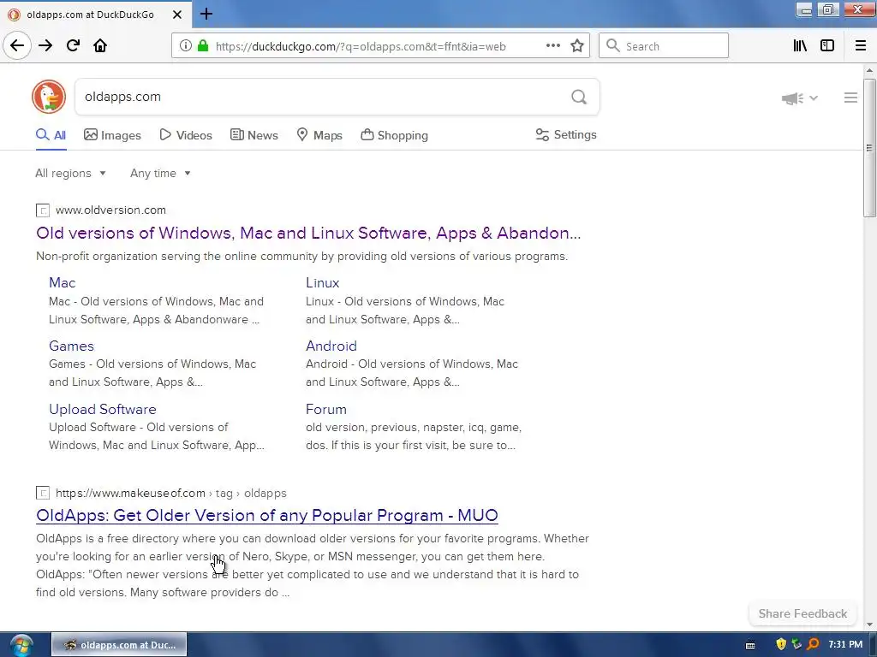This screenshot has width=877, height=657.
Task: Close the oldapps.com DuckDuckGo tab
Action: click(176, 15)
